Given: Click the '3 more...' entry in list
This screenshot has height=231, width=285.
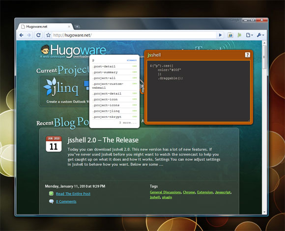Looking at the screenshot, I should point(128,123).
